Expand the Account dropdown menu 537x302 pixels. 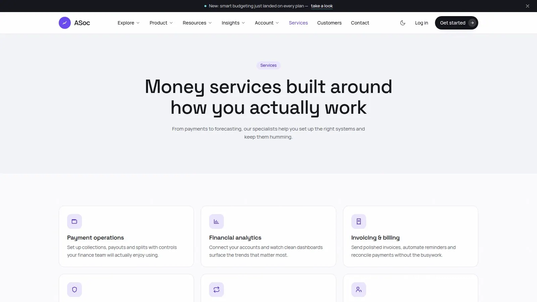pos(267,23)
